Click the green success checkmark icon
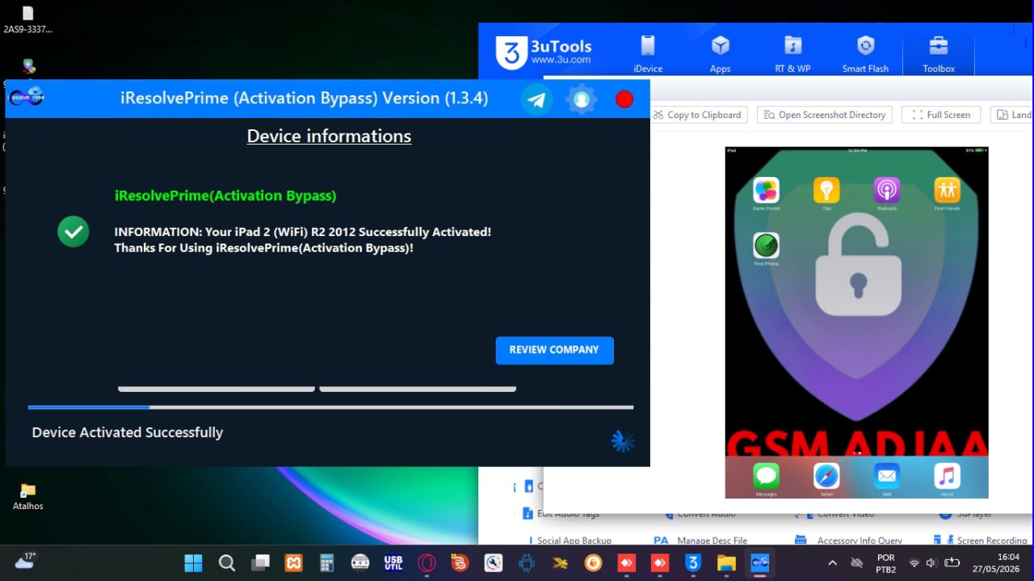1034x581 pixels. pos(74,232)
